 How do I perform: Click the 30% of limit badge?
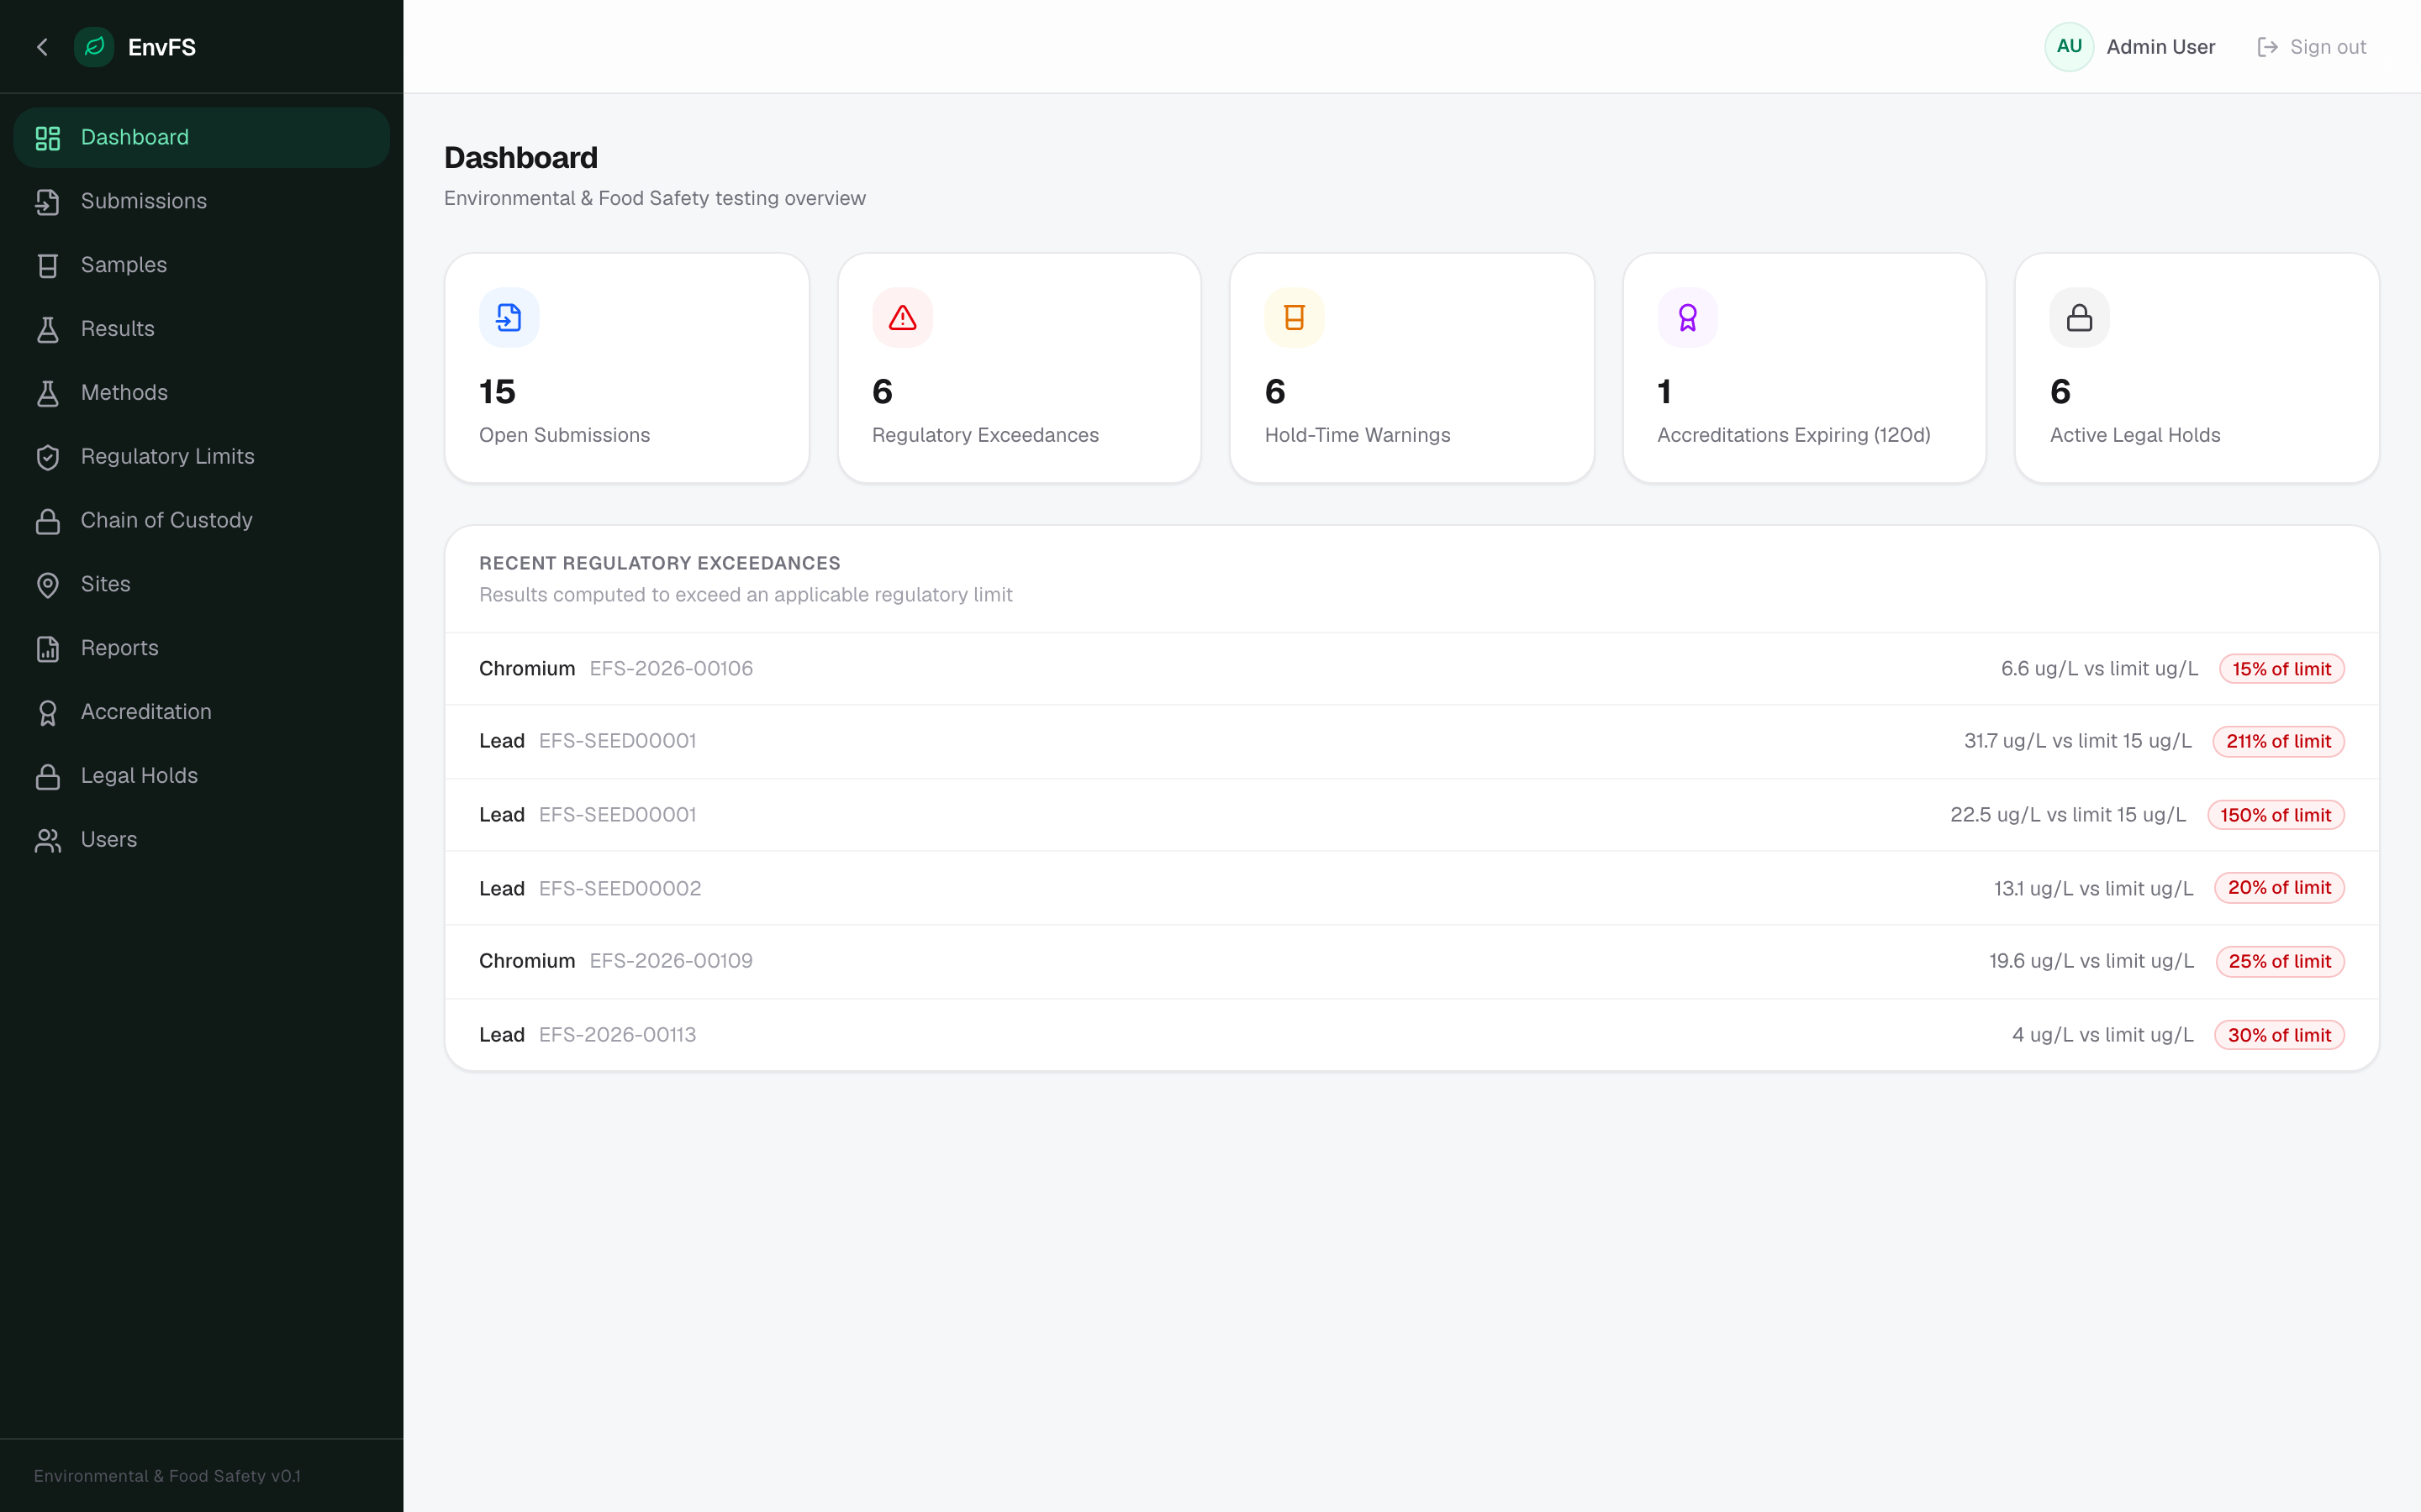[2279, 1035]
